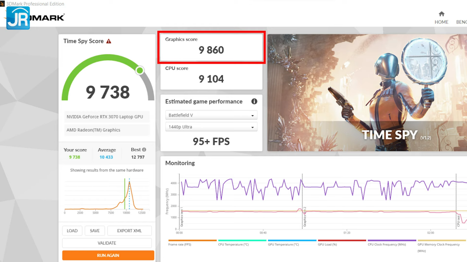Click the JR logo in top-left corner
467x262 pixels.
coord(18,18)
